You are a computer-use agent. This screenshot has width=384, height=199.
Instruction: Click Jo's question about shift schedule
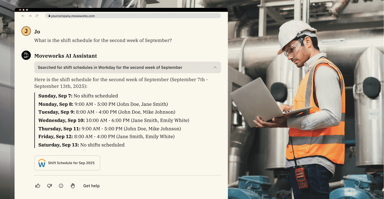(x=103, y=40)
